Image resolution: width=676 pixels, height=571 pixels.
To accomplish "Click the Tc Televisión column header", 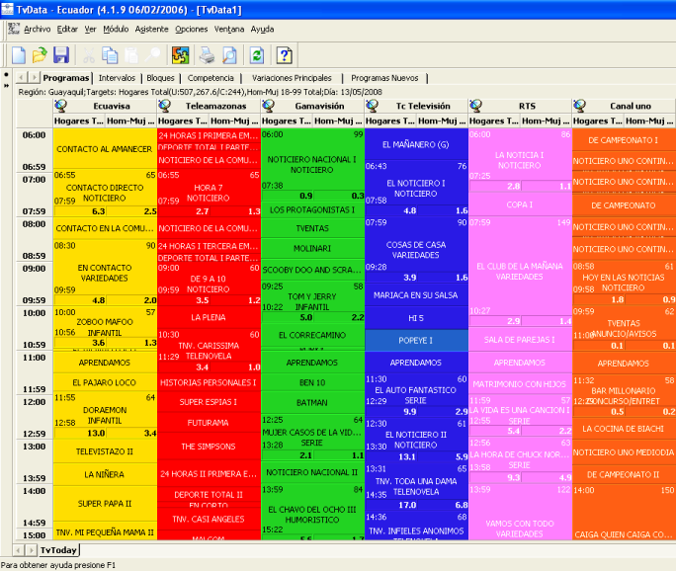I will [416, 106].
